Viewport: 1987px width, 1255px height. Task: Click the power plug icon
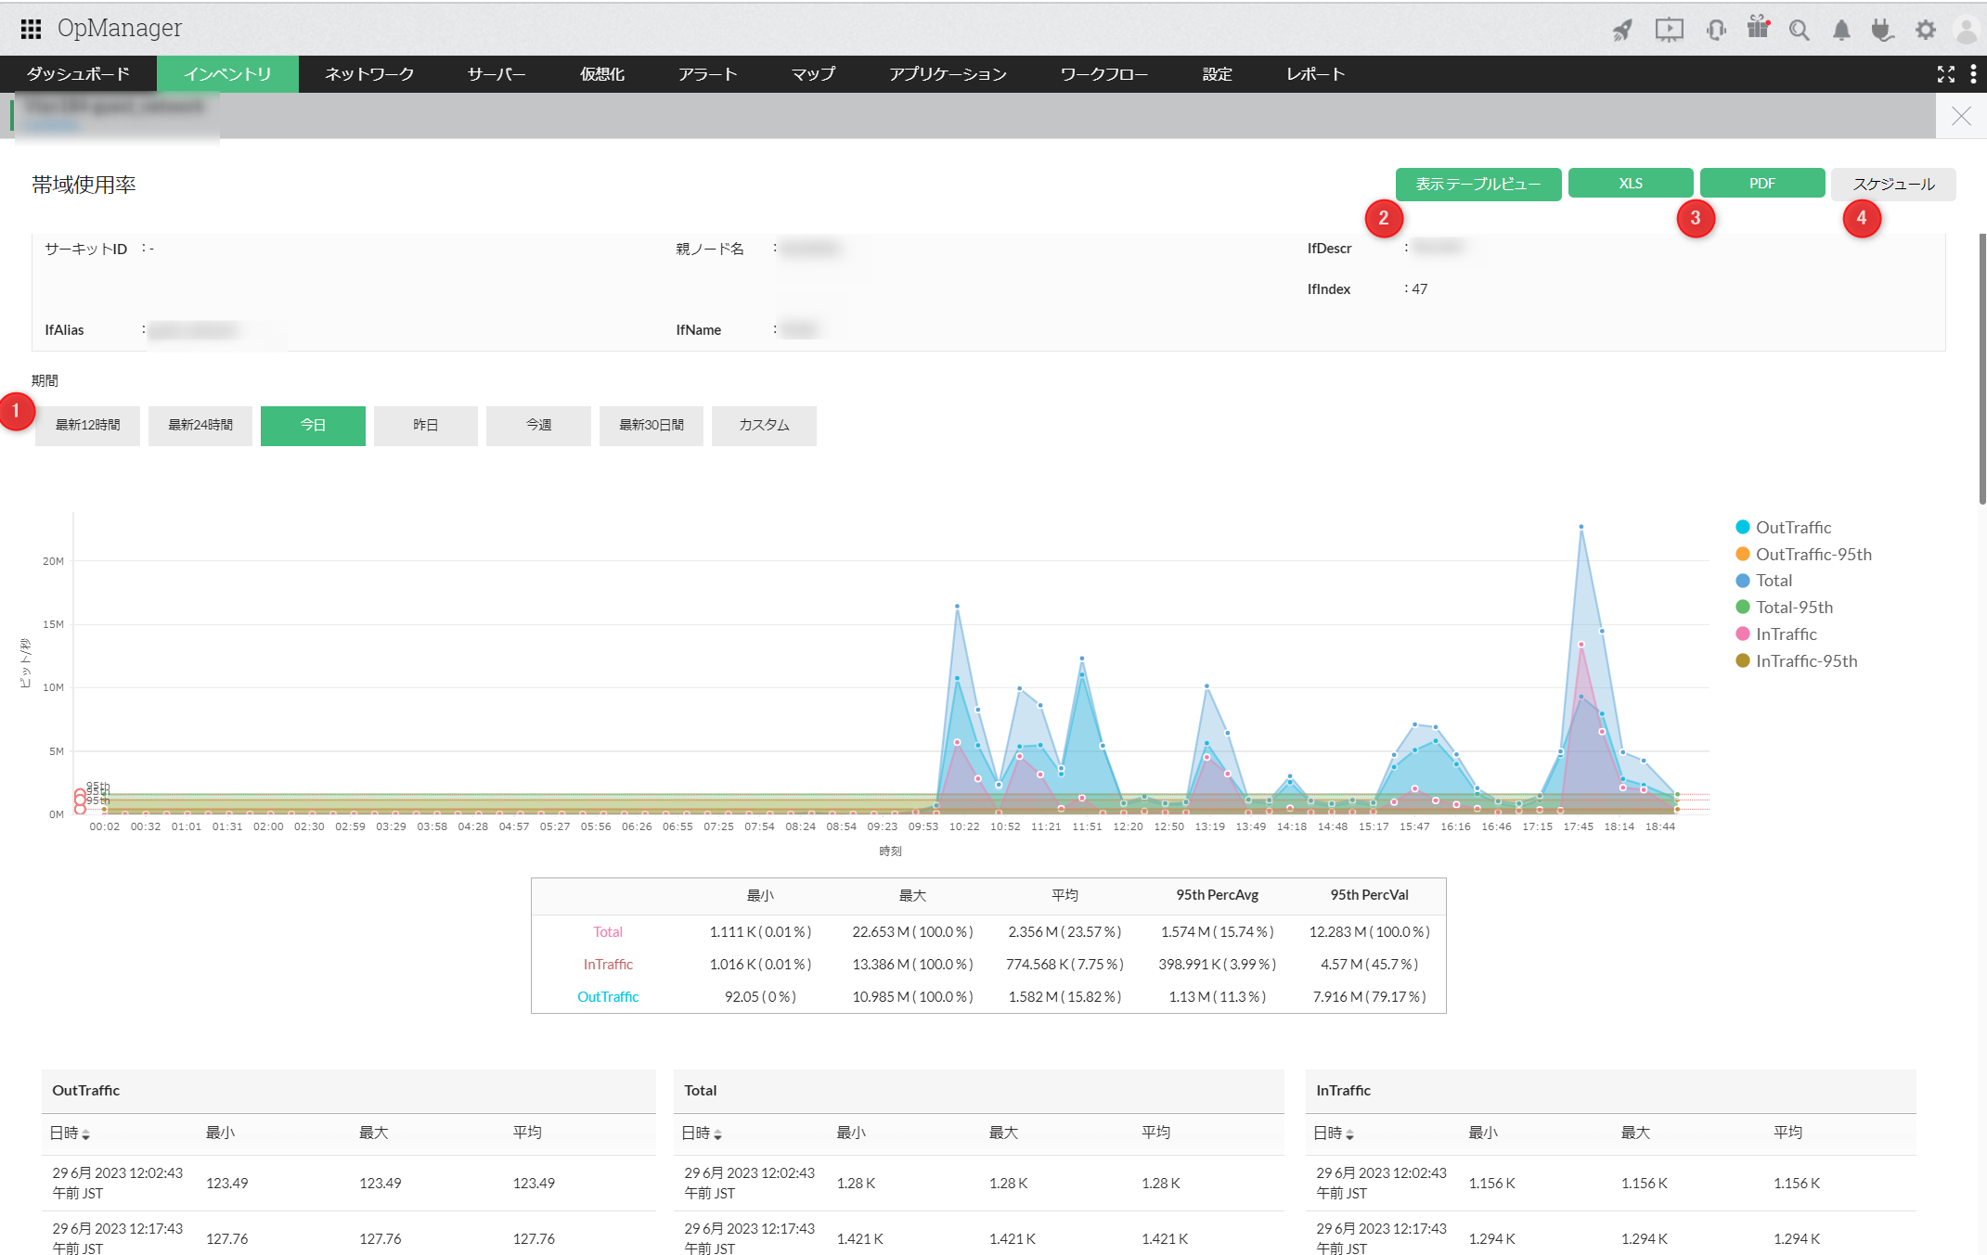1882,30
